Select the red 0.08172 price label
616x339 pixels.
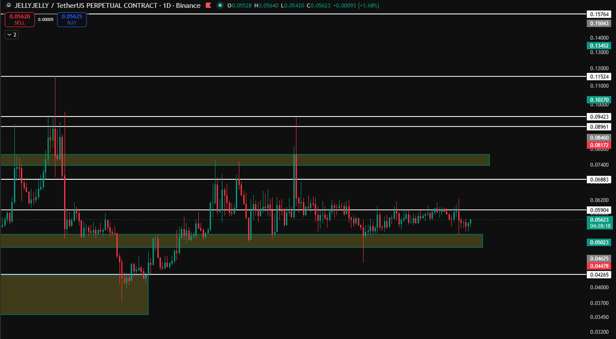point(599,145)
